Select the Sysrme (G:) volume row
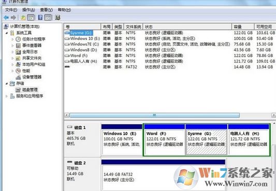The height and width of the screenshot is (191, 276). coord(170,33)
